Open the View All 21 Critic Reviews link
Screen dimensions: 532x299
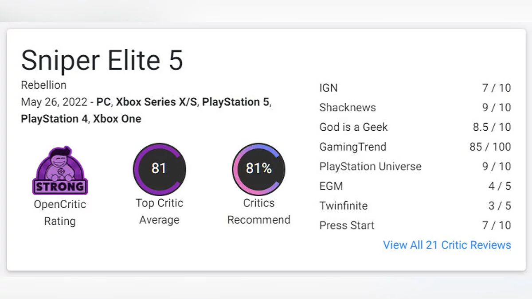click(447, 245)
